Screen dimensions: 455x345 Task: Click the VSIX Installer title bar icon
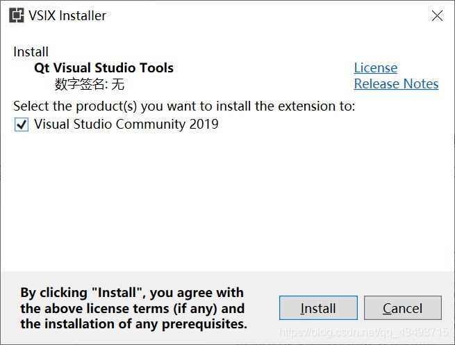point(17,15)
